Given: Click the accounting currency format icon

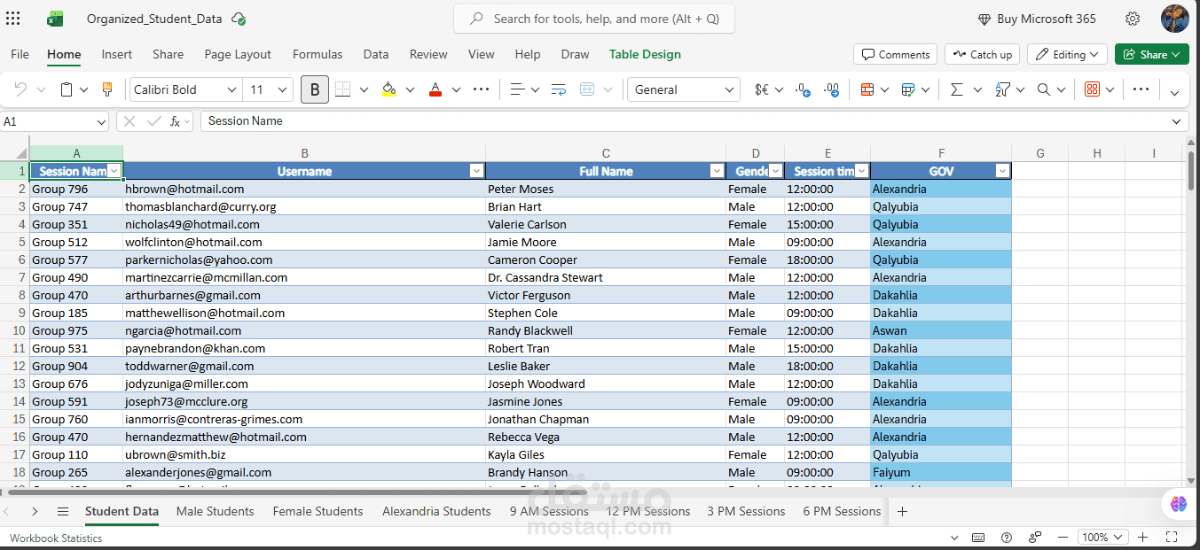Looking at the screenshot, I should click(x=762, y=89).
